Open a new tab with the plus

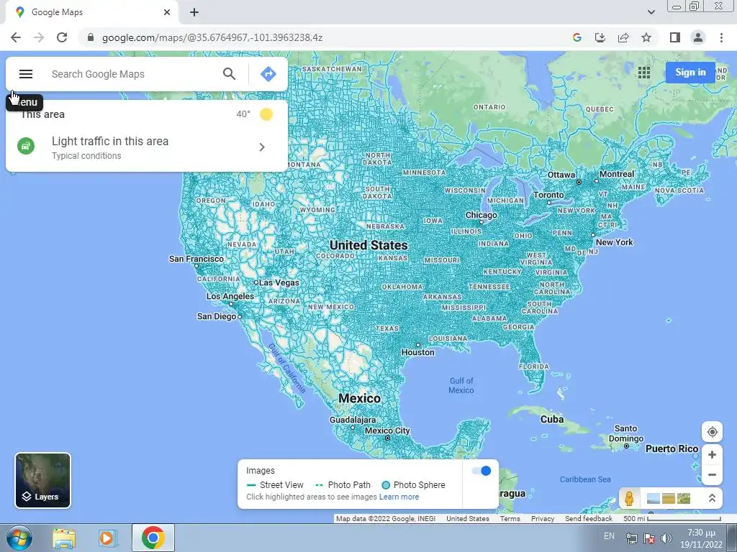(x=194, y=12)
